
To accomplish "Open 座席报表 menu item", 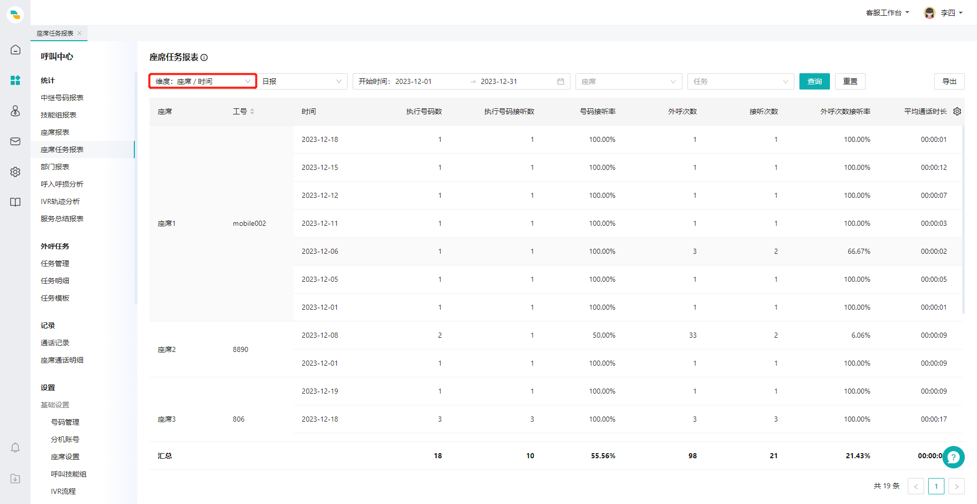I will 55,132.
